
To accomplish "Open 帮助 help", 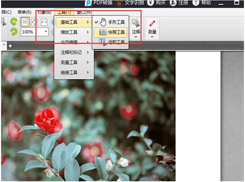I will [202, 3].
